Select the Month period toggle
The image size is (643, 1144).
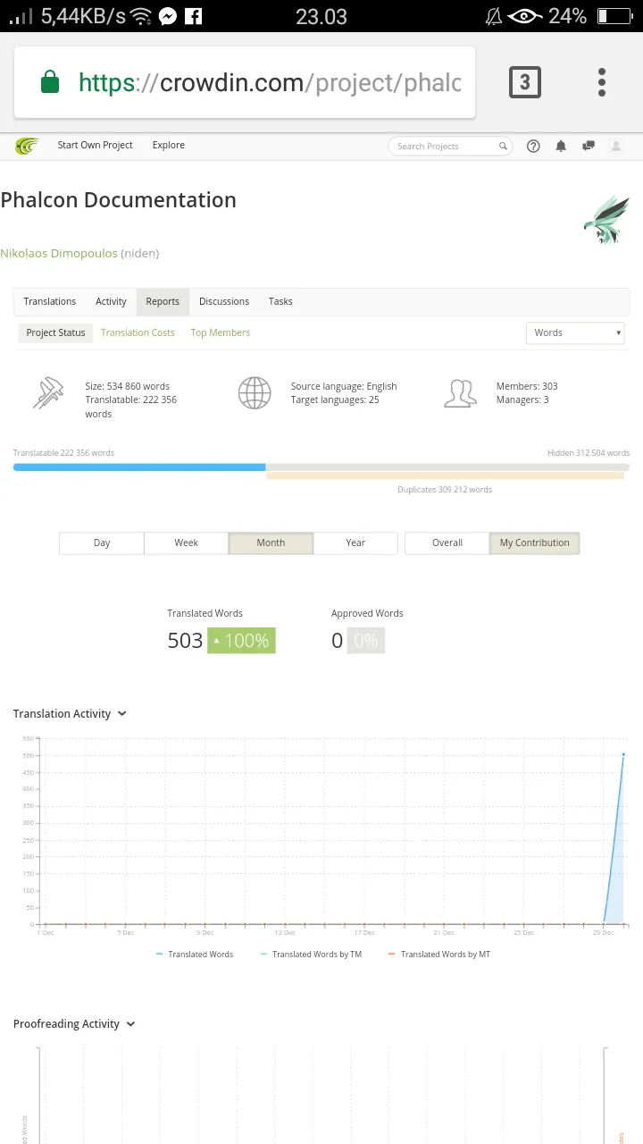[271, 543]
